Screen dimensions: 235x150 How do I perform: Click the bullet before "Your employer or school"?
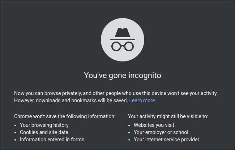pyautogui.click(x=130, y=132)
